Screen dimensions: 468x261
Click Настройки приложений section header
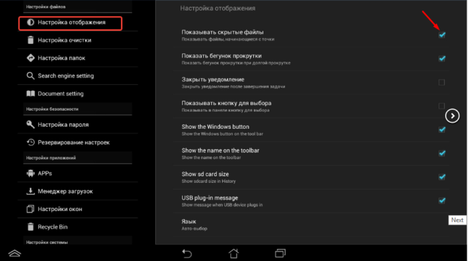[51, 158]
